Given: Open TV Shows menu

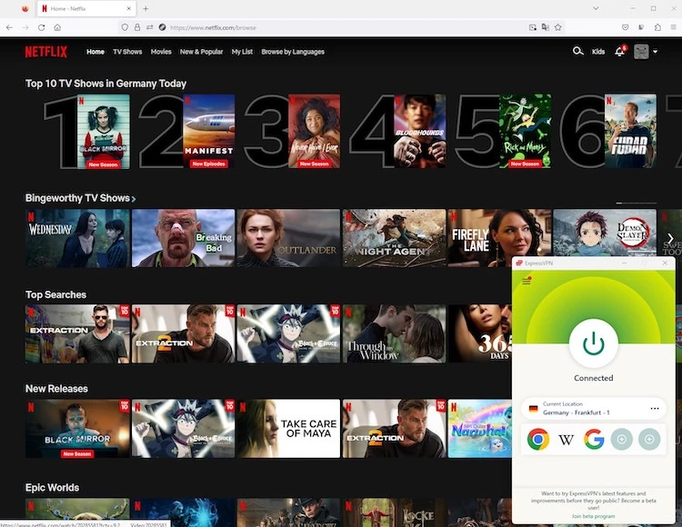Looking at the screenshot, I should (127, 52).
